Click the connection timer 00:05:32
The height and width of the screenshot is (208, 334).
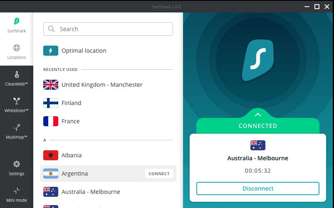pyautogui.click(x=258, y=171)
